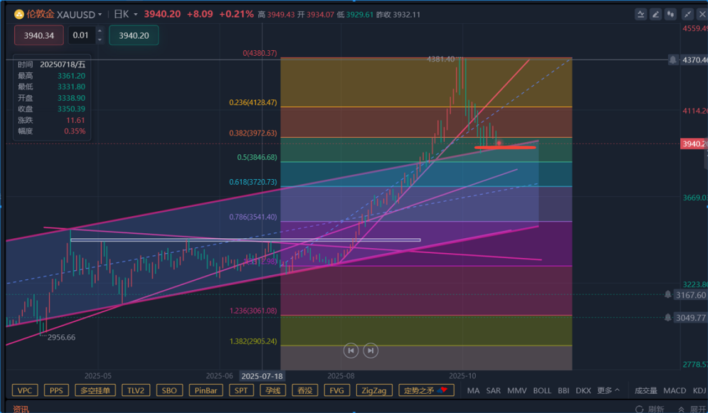Click the shrink chart arrows icon
Viewport: 708px width, 413px height.
[688, 14]
